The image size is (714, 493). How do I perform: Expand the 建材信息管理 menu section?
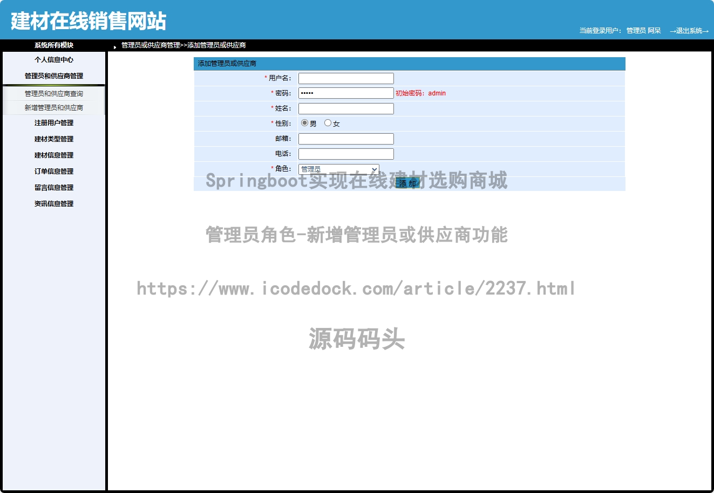pos(54,155)
